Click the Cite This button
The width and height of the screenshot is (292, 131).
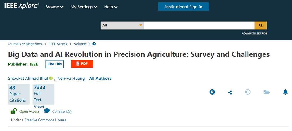[55, 64]
